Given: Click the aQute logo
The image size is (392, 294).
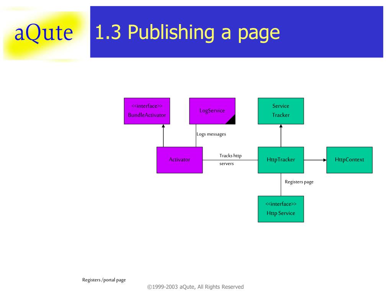Looking at the screenshot, I should tap(44, 34).
